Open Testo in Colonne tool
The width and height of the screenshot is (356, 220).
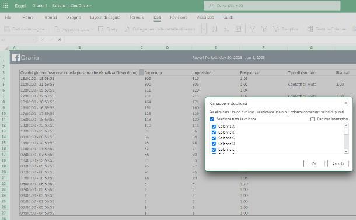(326, 29)
